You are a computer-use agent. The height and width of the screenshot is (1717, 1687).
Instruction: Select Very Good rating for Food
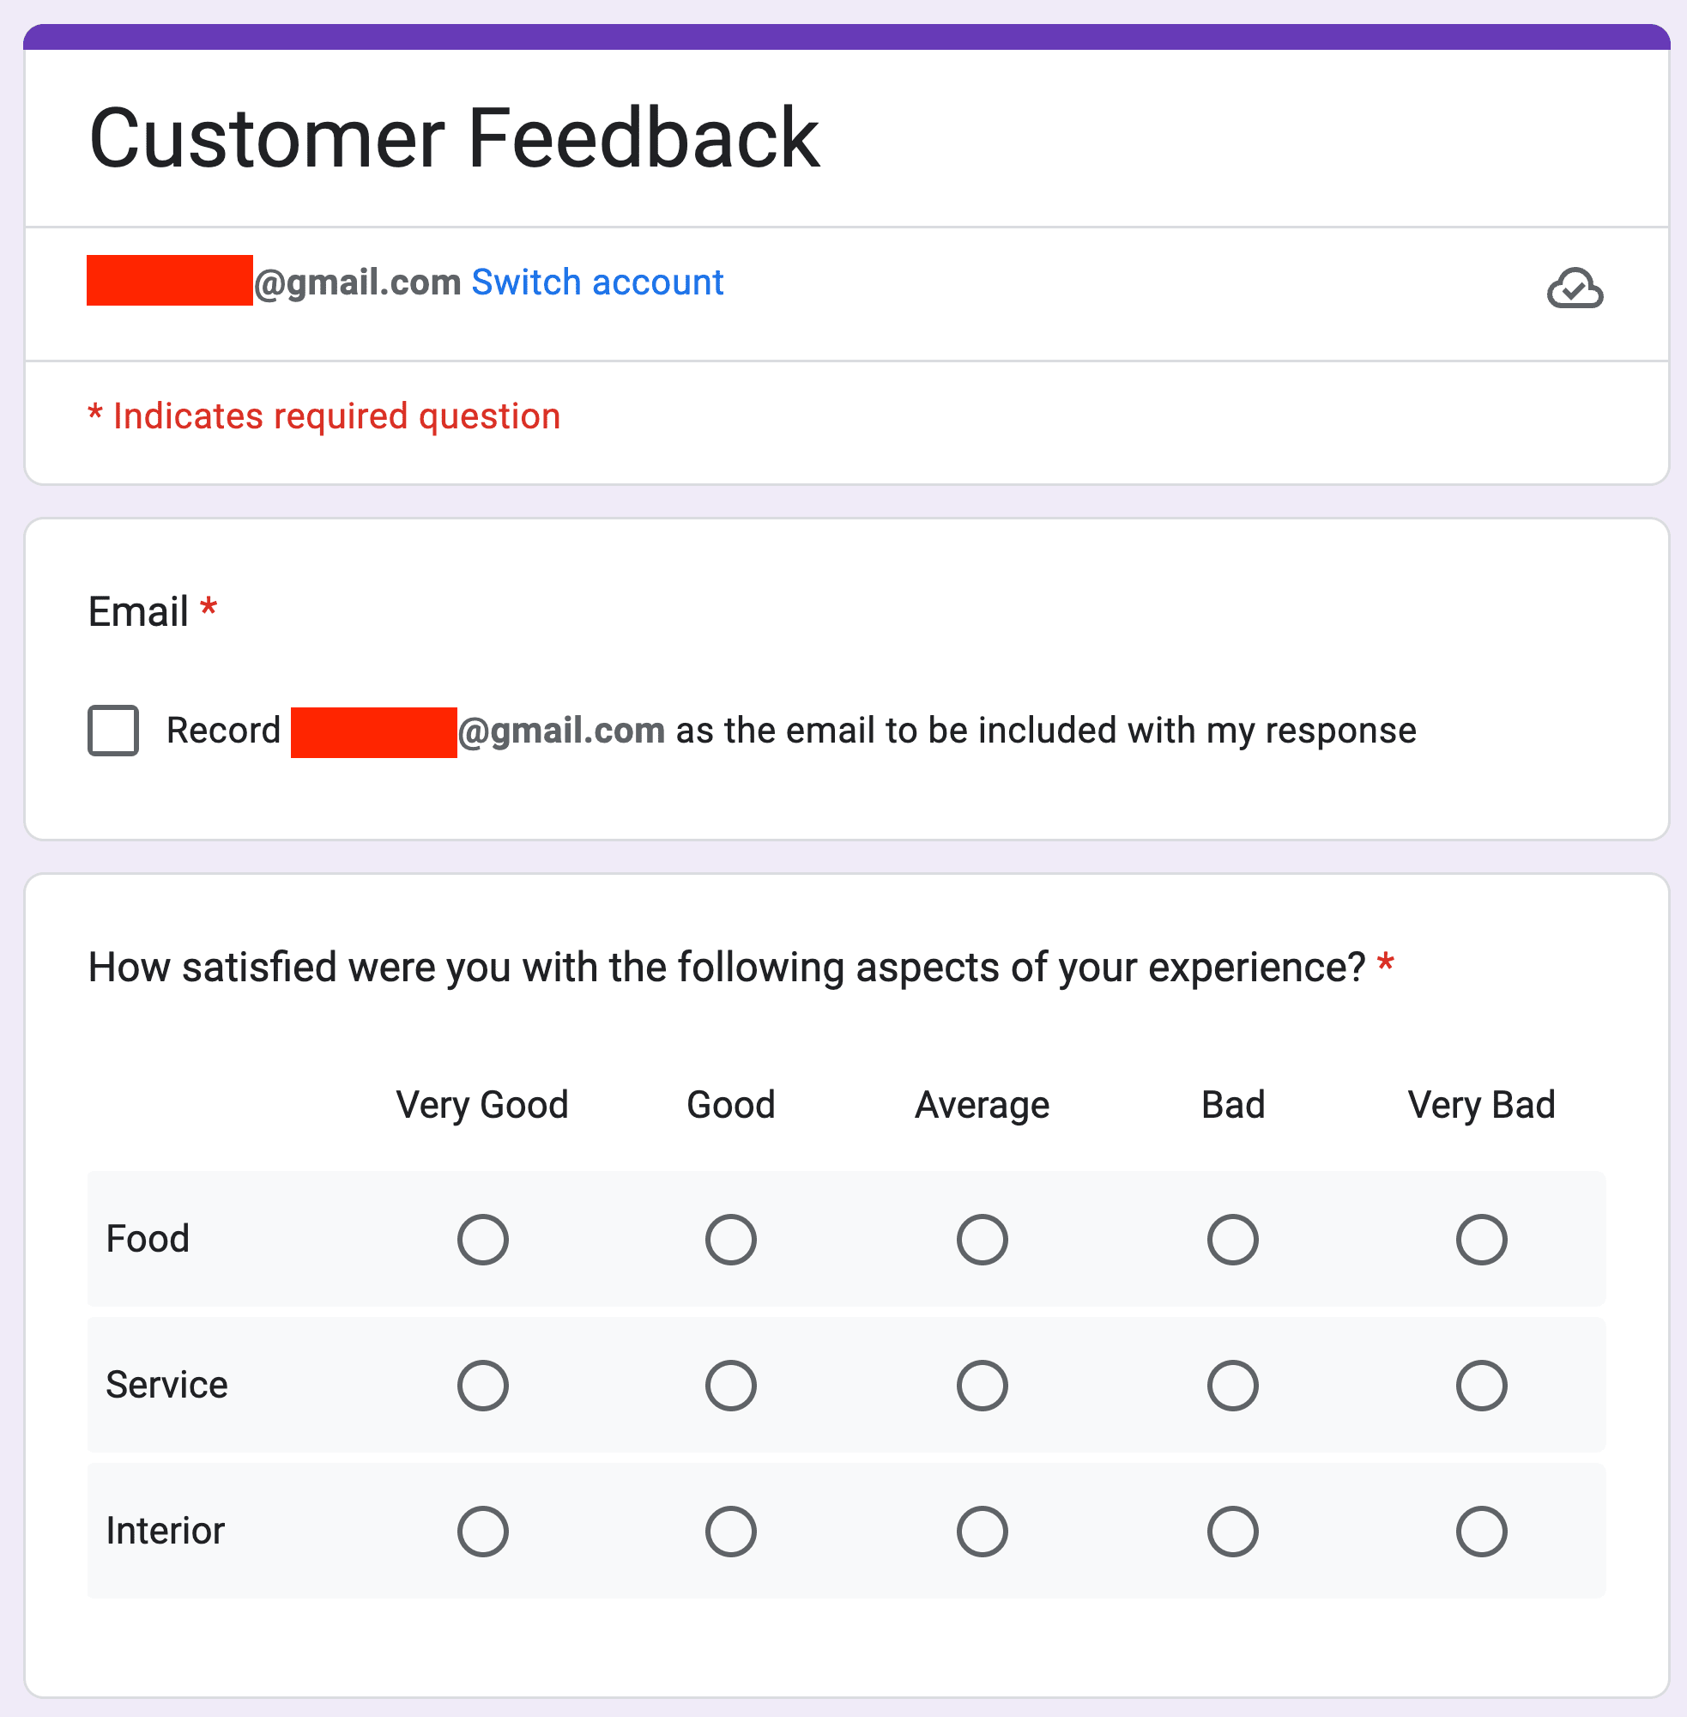[483, 1241]
